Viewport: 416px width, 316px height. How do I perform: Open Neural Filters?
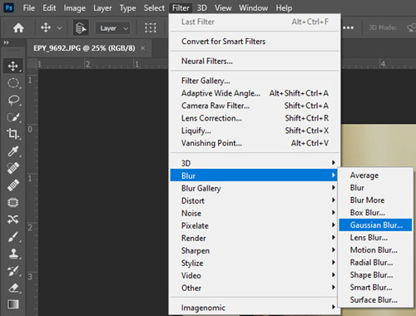(255, 61)
